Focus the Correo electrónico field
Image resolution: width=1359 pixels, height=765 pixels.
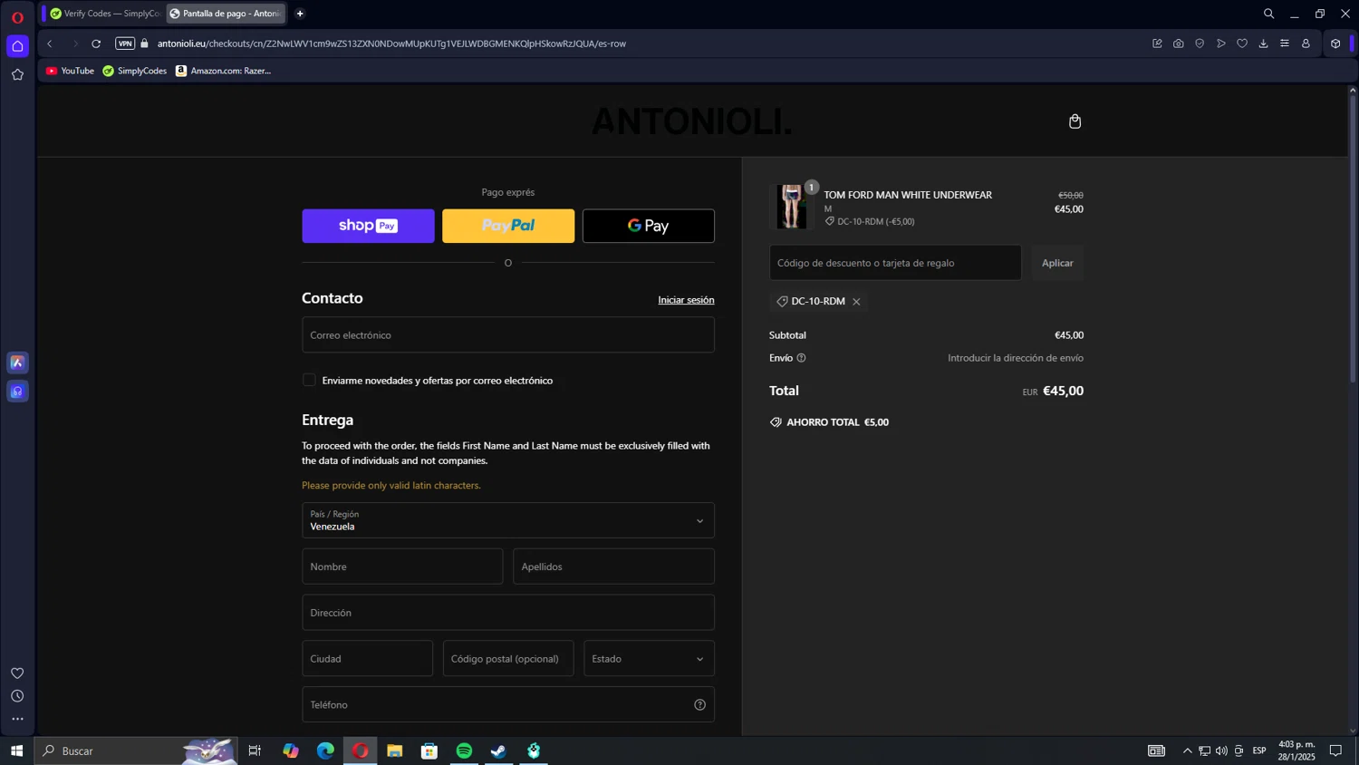(508, 335)
